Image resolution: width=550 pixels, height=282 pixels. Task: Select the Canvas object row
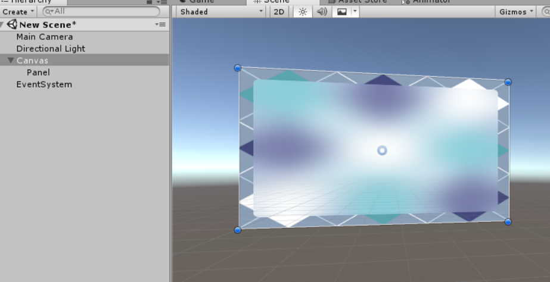tap(84, 61)
